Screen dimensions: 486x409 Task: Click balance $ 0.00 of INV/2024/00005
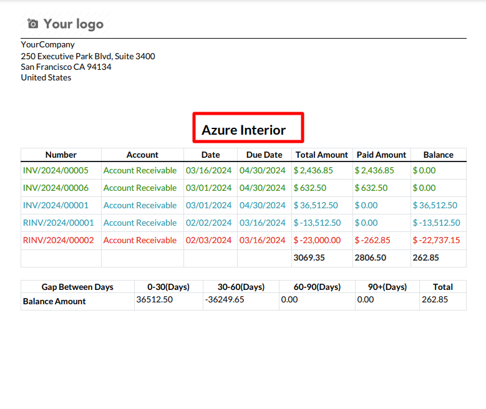(x=424, y=170)
